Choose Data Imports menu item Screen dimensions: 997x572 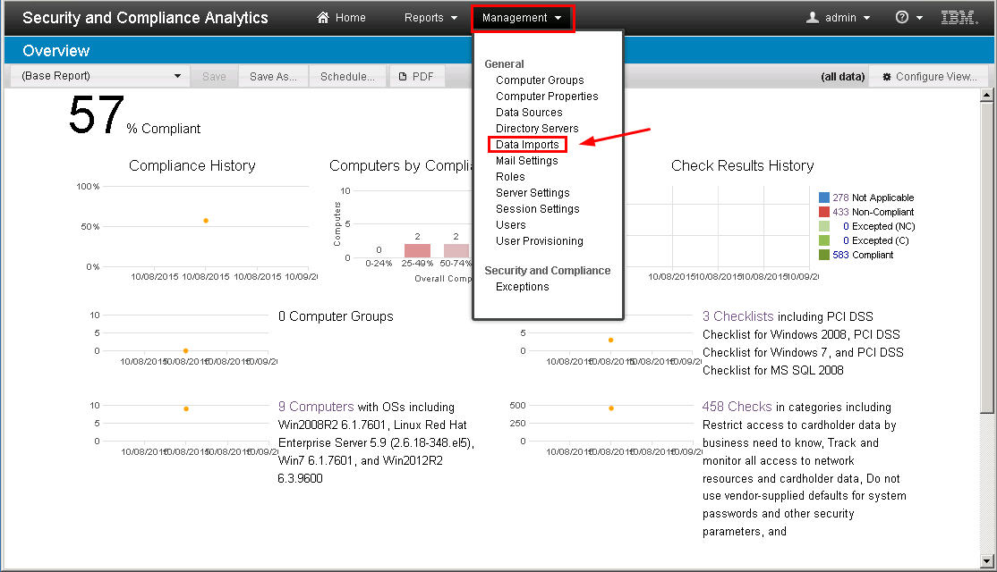click(527, 145)
